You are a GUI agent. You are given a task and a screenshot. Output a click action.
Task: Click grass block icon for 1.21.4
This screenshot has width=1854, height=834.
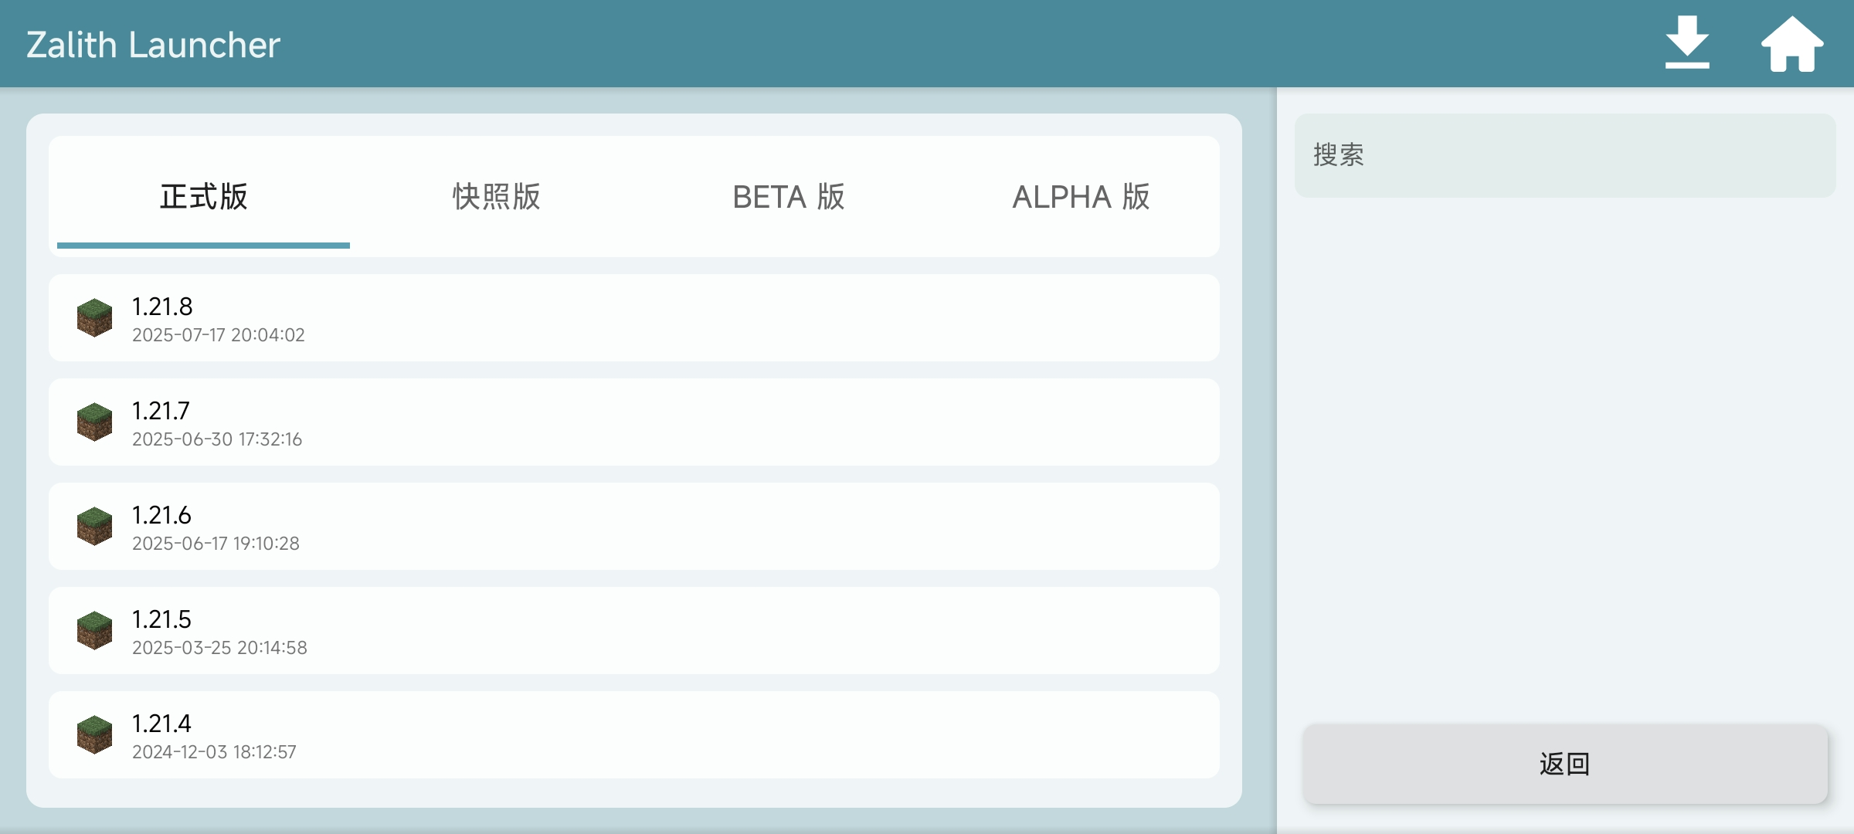[94, 734]
